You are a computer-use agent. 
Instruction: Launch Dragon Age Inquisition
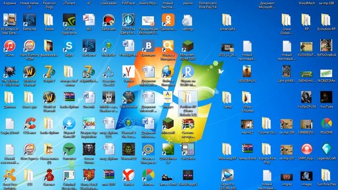89,124
